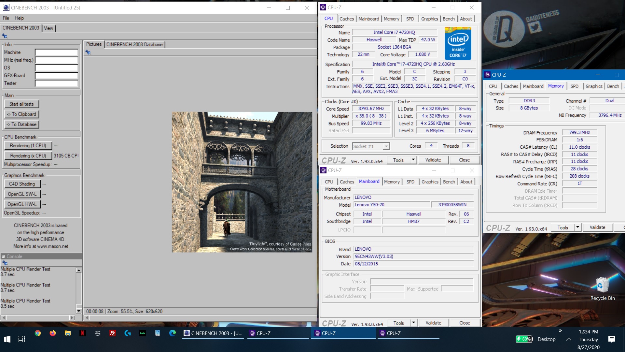Open the CINEBENCH 2003 Database tab
The height and width of the screenshot is (352, 625).
pyautogui.click(x=134, y=44)
